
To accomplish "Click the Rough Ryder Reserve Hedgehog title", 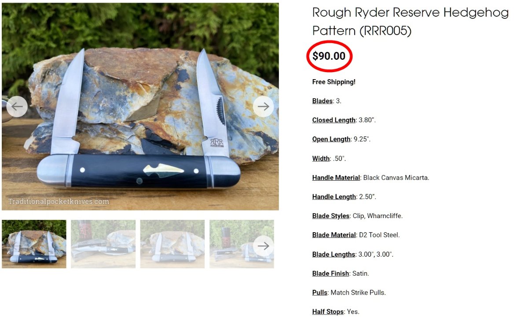I will (411, 22).
